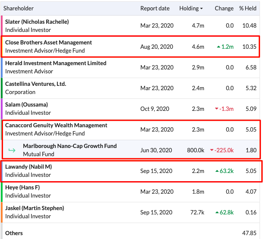This screenshot has height=239, width=263.
Task: Open Jaskel (Martin Stephen) shareholder
Action: tap(35, 208)
